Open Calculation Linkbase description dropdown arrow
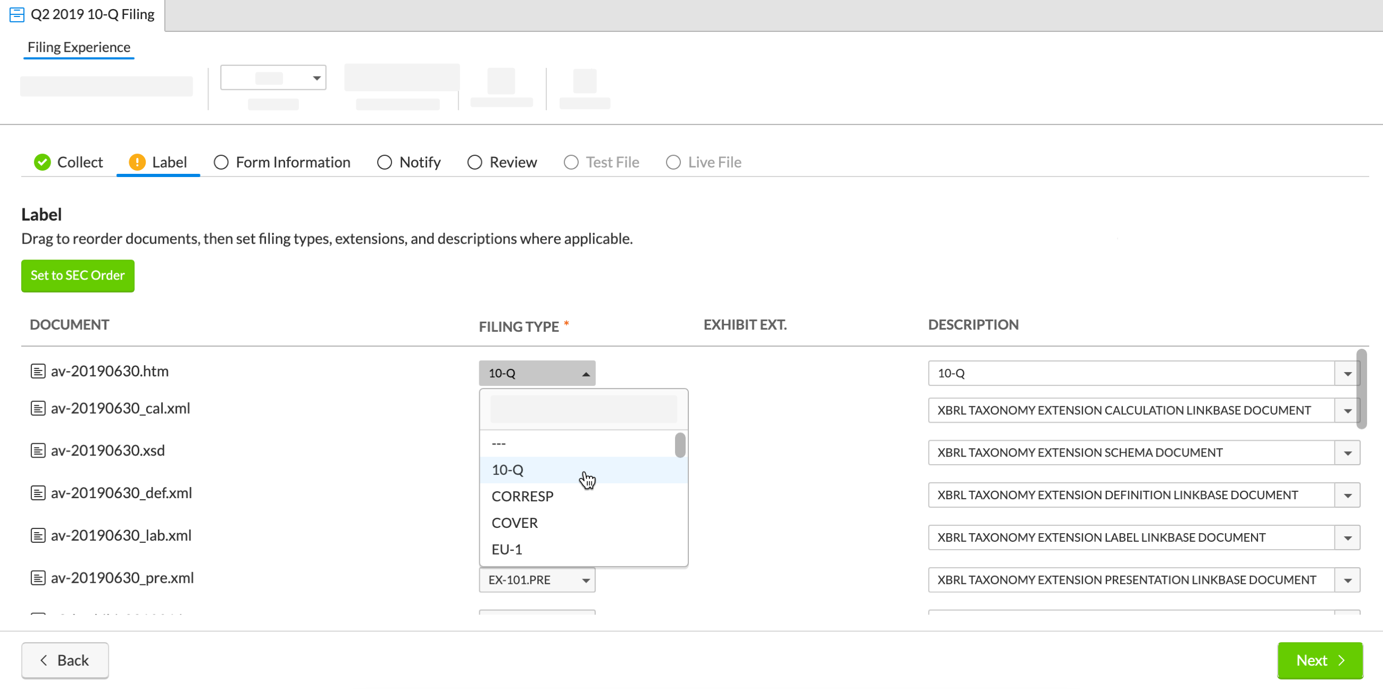This screenshot has height=689, width=1383. coord(1347,410)
